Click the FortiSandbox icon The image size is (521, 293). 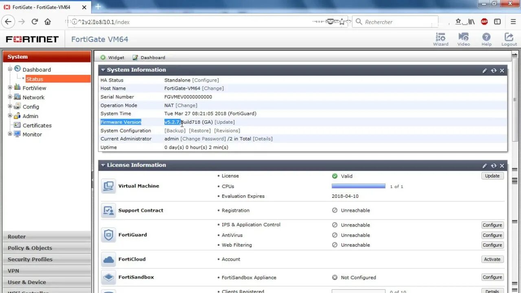(x=109, y=277)
